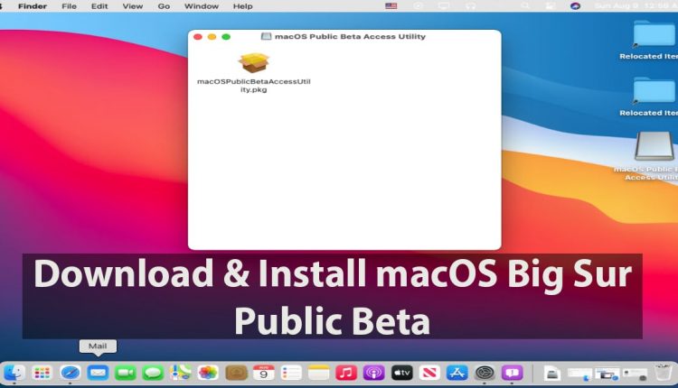Open the Window menu
Screen dimensions: 678x388
click(x=202, y=6)
